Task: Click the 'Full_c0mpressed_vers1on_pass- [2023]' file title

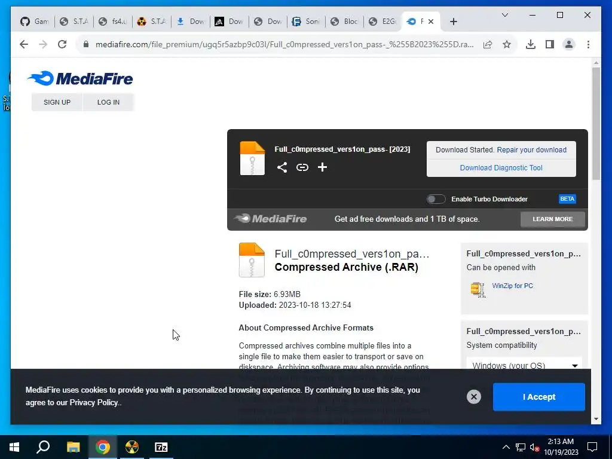Action: (x=342, y=149)
